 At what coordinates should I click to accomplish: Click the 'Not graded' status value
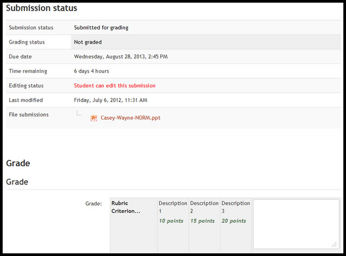88,42
